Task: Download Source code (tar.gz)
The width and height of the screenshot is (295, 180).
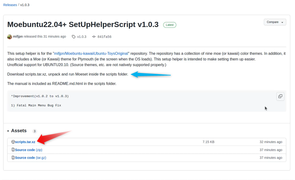Action: click(30, 157)
